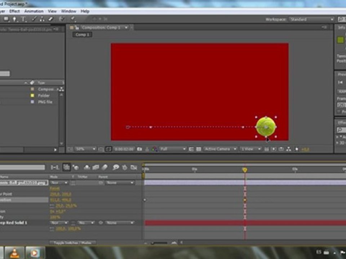Select the Eraser tool
The image size is (346, 259).
coord(51,19)
